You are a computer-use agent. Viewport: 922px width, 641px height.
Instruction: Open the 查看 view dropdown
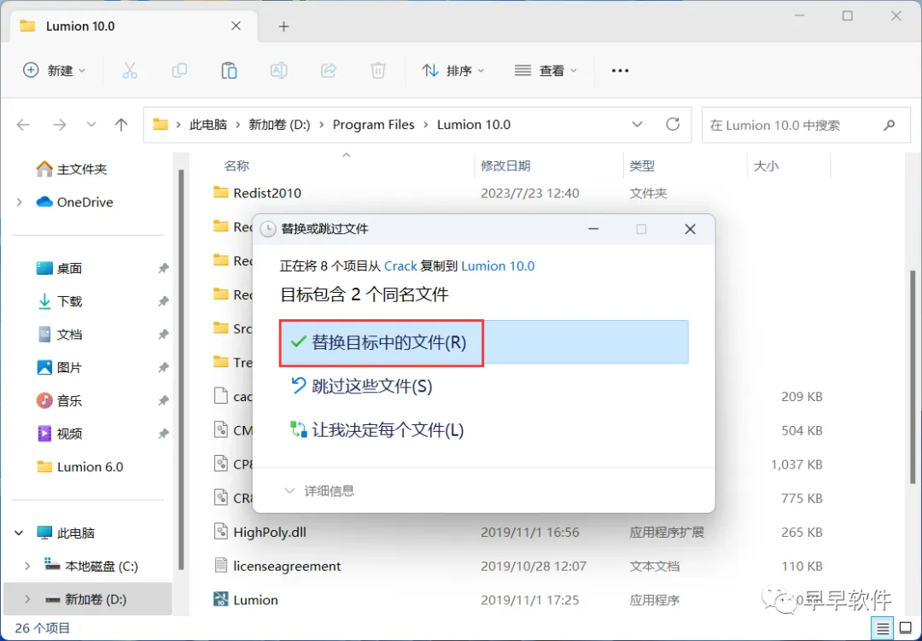545,71
